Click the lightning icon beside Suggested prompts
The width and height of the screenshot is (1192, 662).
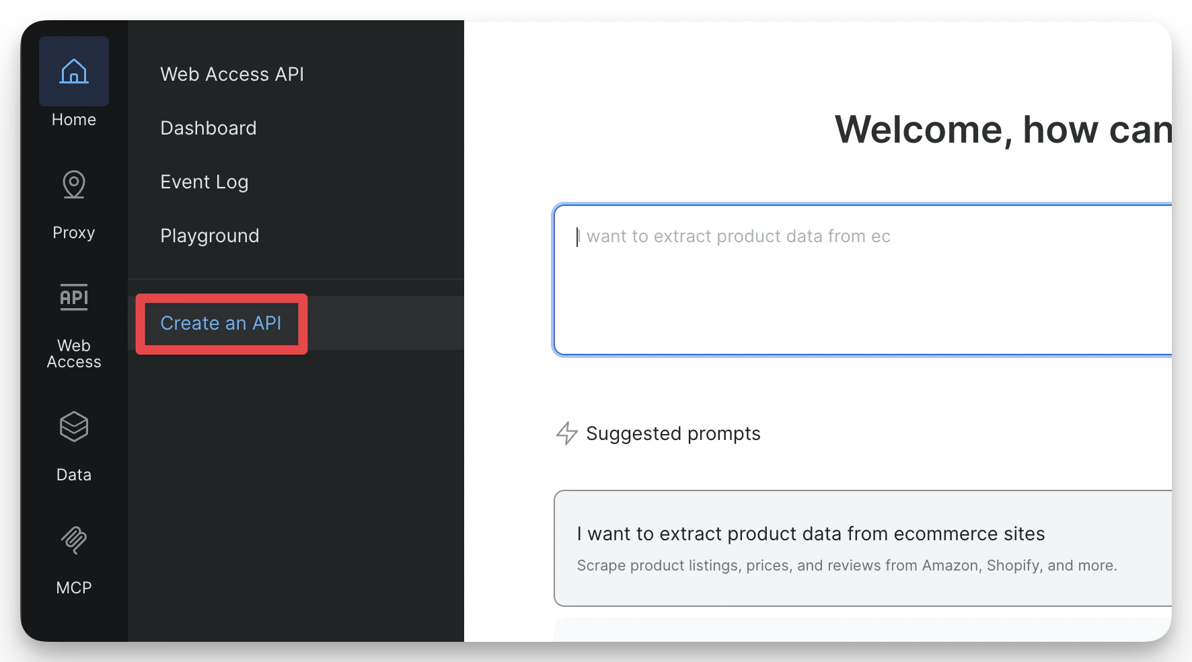click(x=566, y=434)
